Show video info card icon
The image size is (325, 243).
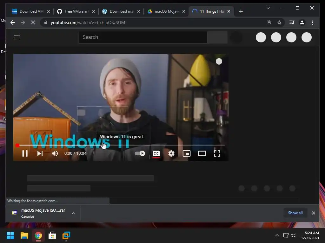219,61
